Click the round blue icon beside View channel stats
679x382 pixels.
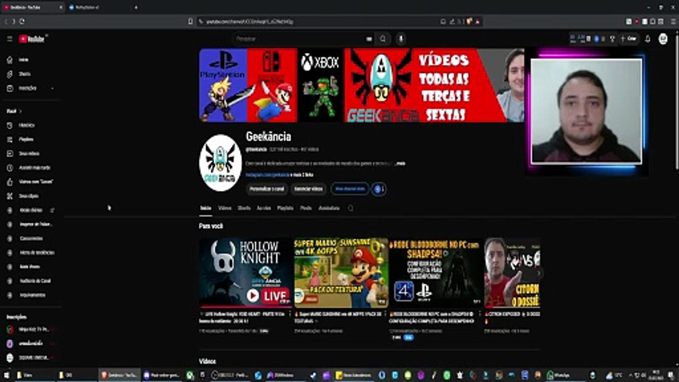(x=379, y=189)
